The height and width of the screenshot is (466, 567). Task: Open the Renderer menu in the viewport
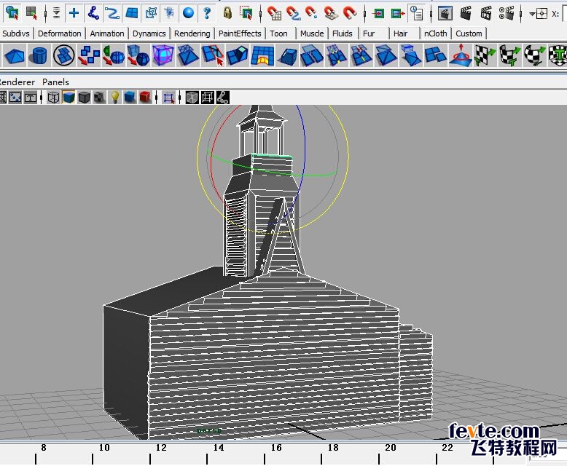tap(17, 82)
